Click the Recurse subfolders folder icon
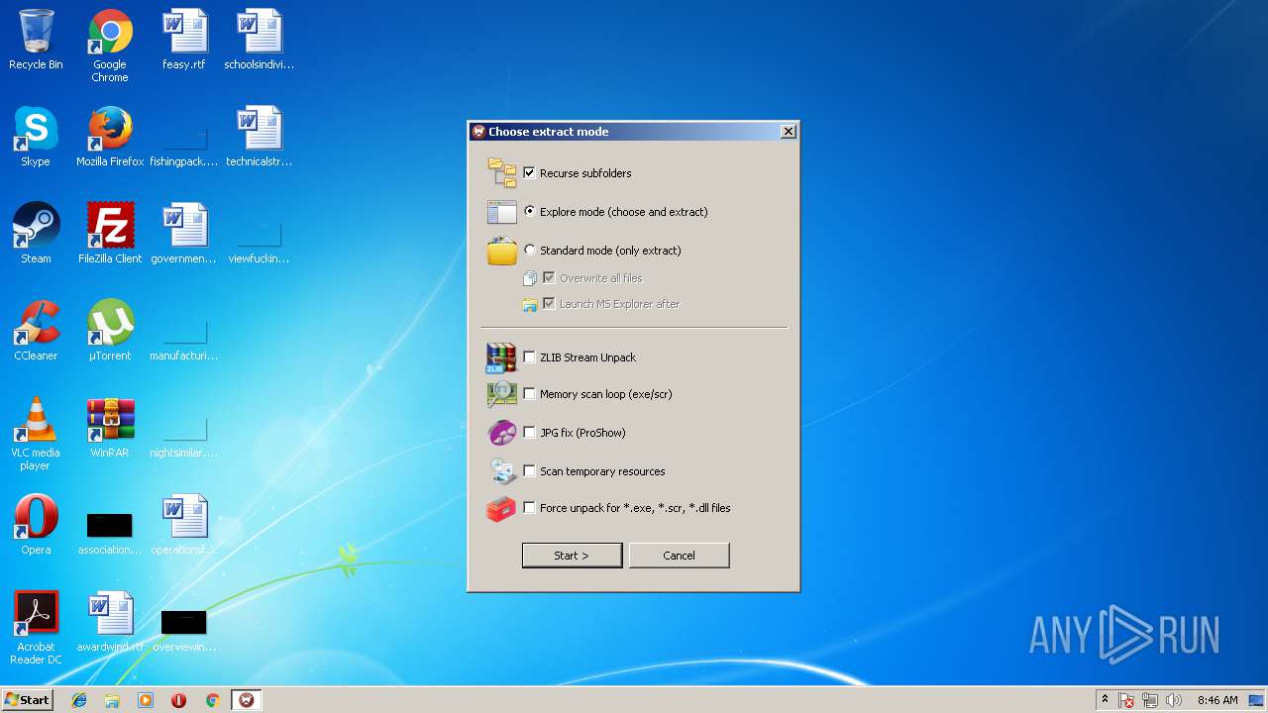 click(x=501, y=173)
